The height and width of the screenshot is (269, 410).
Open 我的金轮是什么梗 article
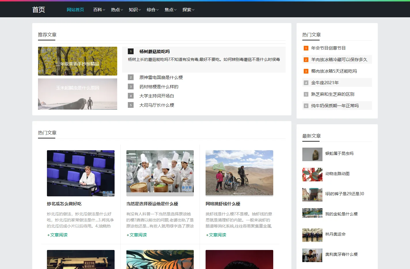pos(341,214)
